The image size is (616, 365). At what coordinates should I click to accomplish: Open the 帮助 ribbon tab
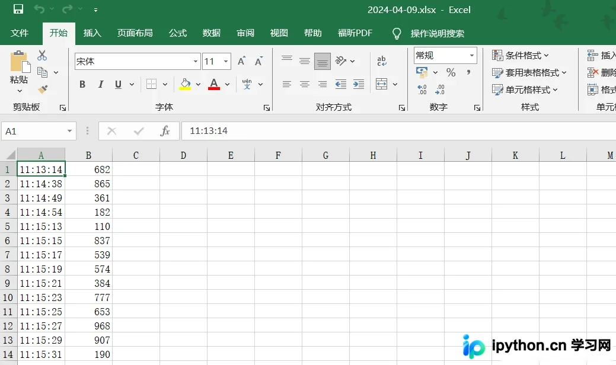click(x=312, y=33)
